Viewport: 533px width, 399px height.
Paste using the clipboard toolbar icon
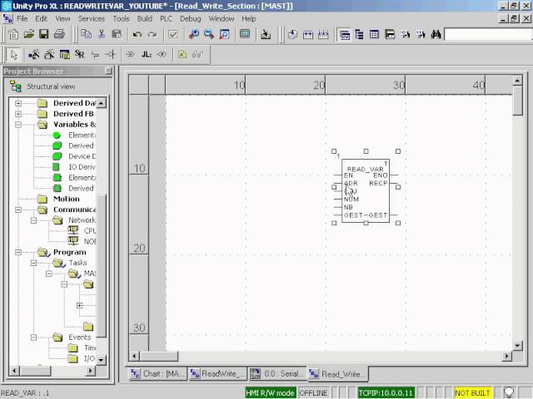coord(117,34)
